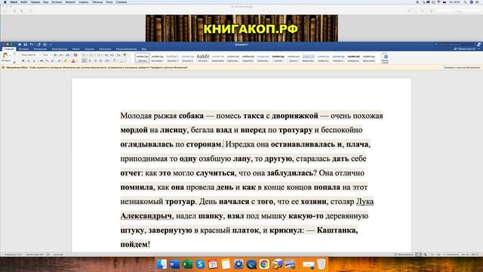Image resolution: width=483 pixels, height=272 pixels.
Task: Switch to the Вставка ribbon tab
Action: [x=23, y=49]
